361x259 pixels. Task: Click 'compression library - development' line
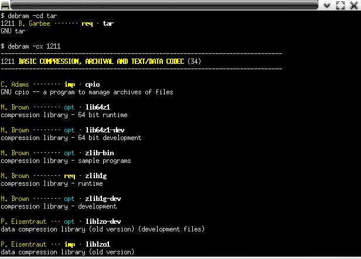pyautogui.click(x=59, y=206)
